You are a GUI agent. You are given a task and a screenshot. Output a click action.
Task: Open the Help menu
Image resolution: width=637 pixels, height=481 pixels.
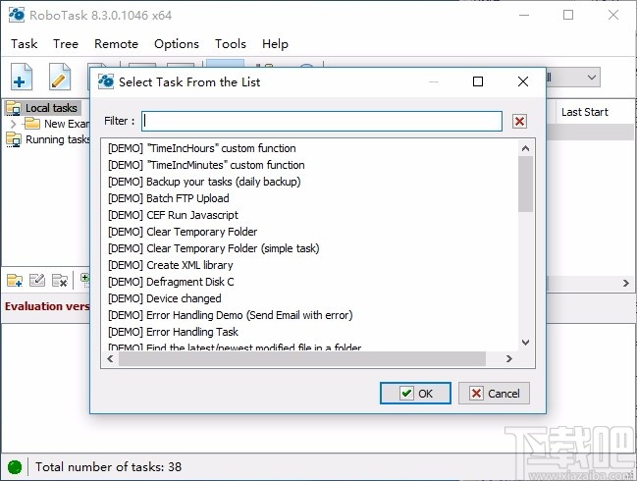point(275,43)
